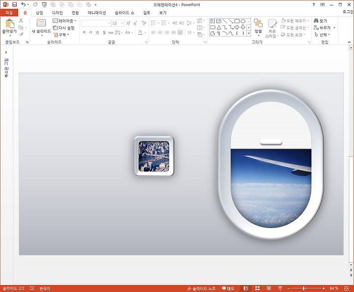Open PowerPoint help question mark
Image resolution: width=354 pixels, height=292 pixels.
[x=314, y=4]
